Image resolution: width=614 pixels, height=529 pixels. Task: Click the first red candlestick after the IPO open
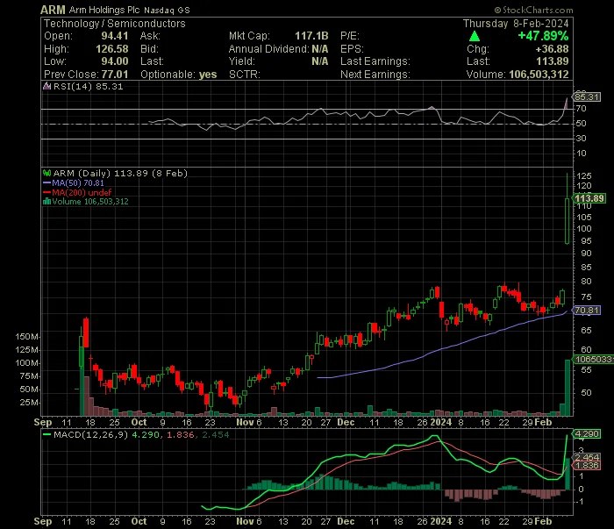86,332
